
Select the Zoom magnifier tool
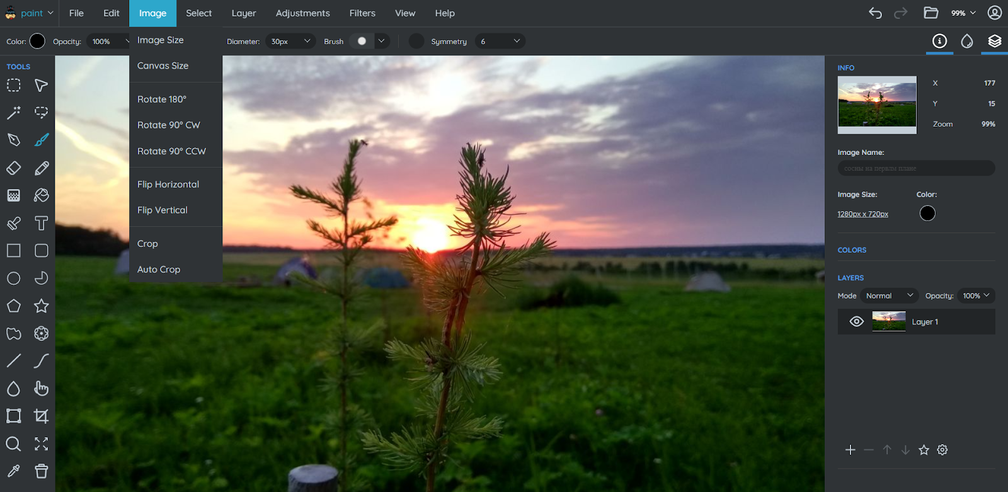pos(13,444)
